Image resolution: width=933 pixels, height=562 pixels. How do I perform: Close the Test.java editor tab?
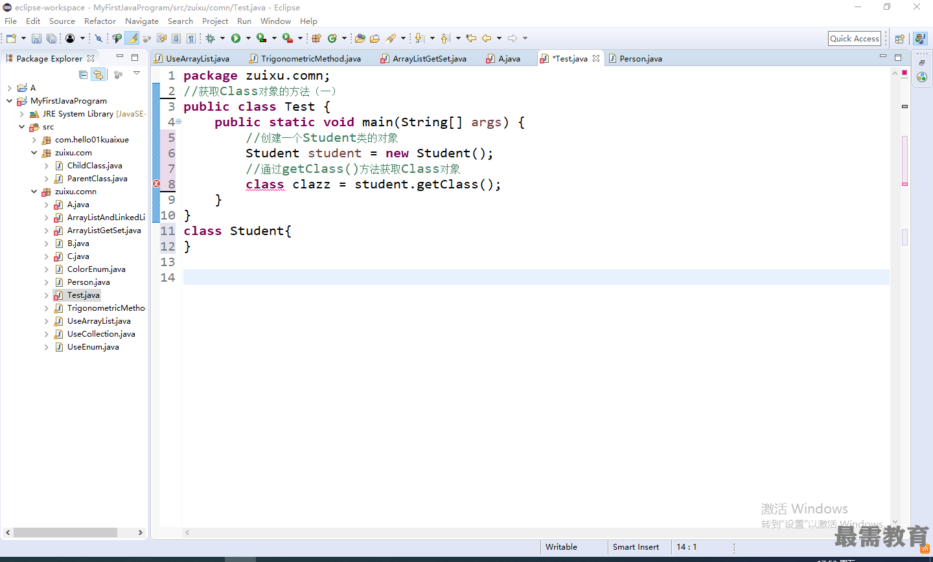coord(596,58)
